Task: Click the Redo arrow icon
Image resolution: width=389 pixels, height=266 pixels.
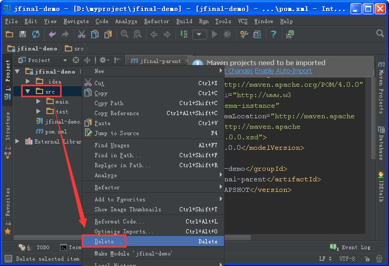Action: [65, 34]
